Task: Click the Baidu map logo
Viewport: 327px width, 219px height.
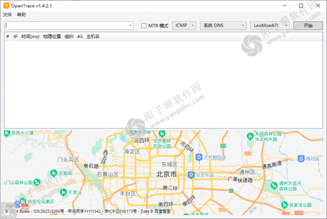Action: tap(17, 205)
